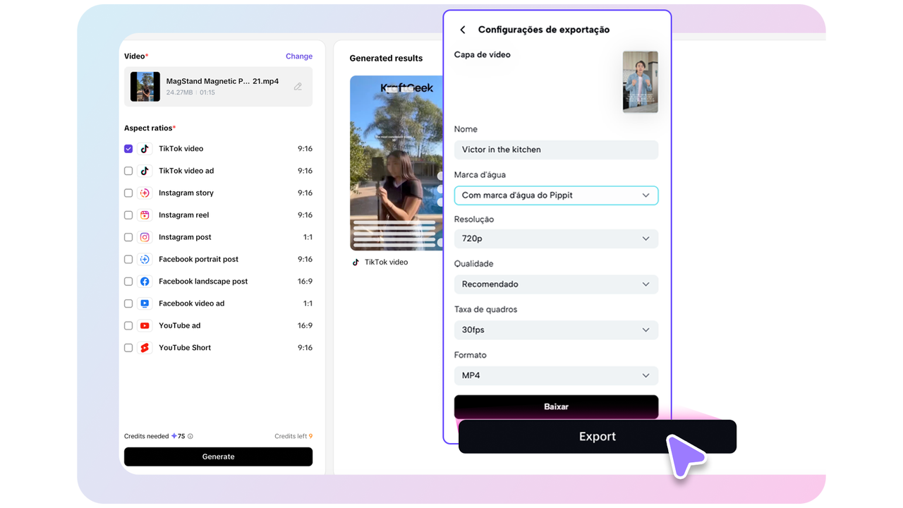
Task: Click the TikTok icon under the generated result
Action: (x=356, y=262)
